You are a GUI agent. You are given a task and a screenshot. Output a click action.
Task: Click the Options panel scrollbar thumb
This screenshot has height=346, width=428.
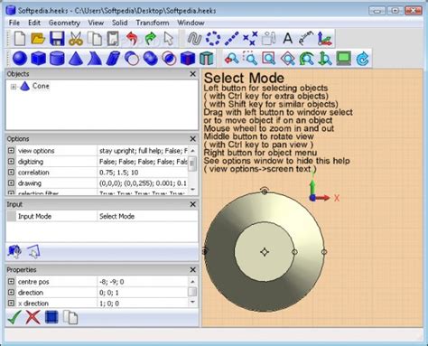(192, 164)
